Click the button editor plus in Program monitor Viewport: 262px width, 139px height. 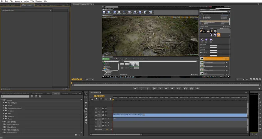(x=259, y=89)
